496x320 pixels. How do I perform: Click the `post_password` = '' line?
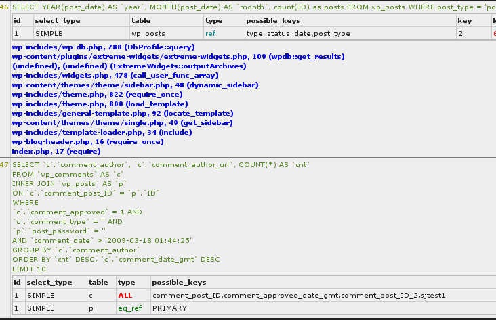click(59, 231)
